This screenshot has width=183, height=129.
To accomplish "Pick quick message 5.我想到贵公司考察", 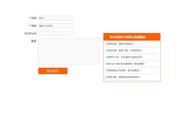I will pos(123,71).
